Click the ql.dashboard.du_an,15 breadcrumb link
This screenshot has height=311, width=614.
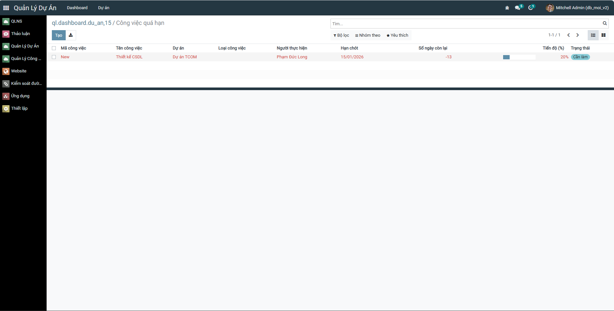(82, 23)
